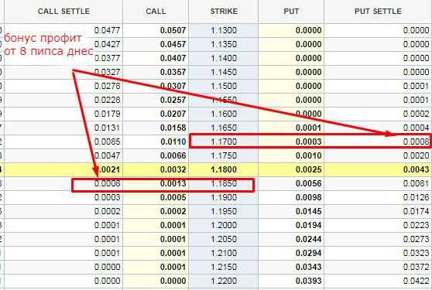The image size is (432, 290).
Task: Click put value 0.0025 in 1.1800 row
Action: 308,169
